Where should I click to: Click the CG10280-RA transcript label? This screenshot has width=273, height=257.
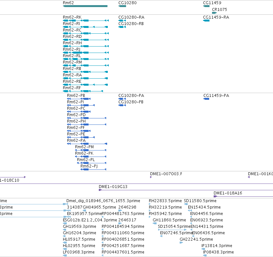(132, 17)
